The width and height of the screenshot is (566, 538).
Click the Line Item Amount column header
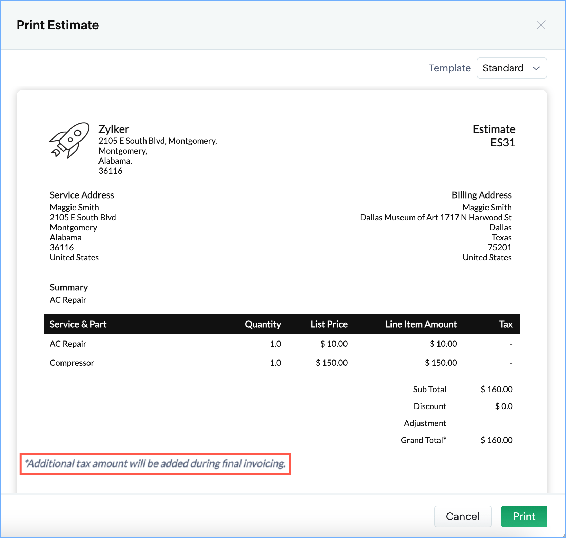(x=421, y=324)
